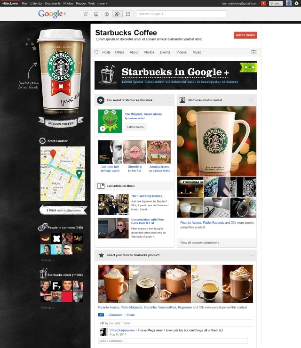This screenshot has width=301, height=348.
Task: Toggle the +1 button on the tab bar
Action: pyautogui.click(x=254, y=52)
